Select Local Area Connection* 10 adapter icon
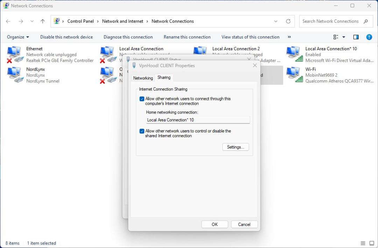The image size is (378, 248). [295, 55]
